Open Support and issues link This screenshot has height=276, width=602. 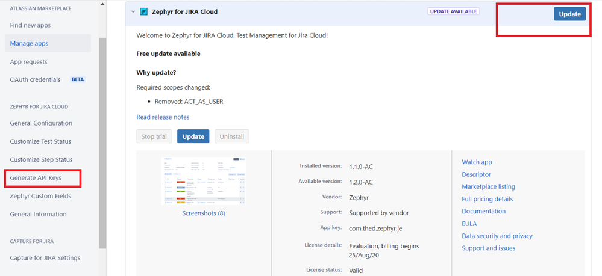(488, 248)
